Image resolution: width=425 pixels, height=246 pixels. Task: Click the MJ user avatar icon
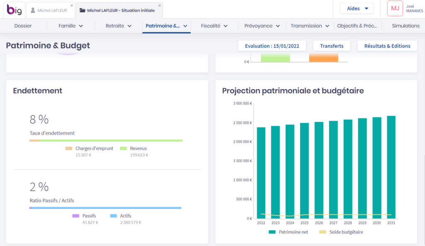click(395, 8)
